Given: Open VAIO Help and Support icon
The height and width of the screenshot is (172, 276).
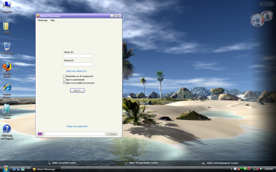Looking at the screenshot, I should (x=7, y=129).
